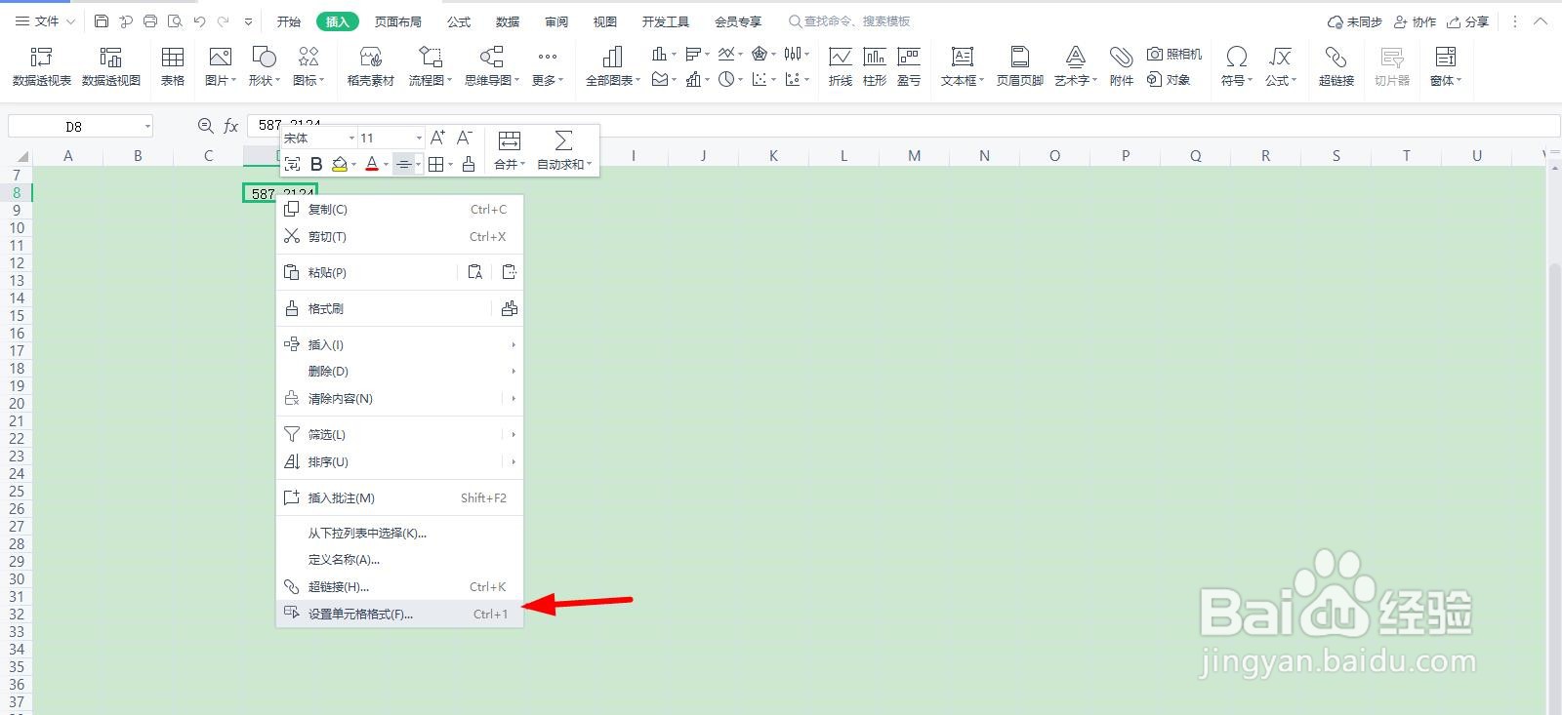The height and width of the screenshot is (715, 1562).
Task: Switch to the 公式 (Formulas) tab
Action: coord(459,20)
